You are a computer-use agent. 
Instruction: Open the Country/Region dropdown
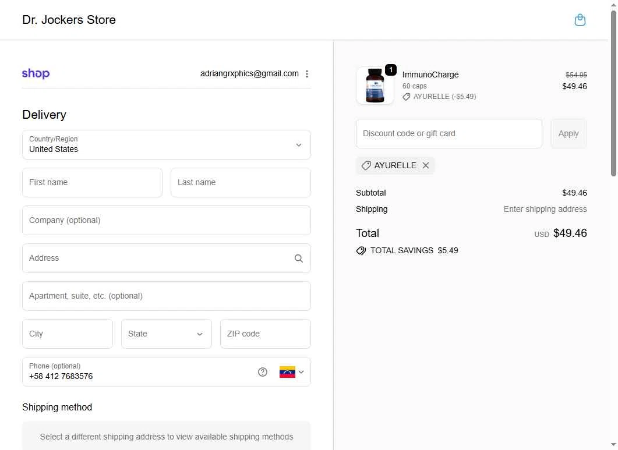pyautogui.click(x=167, y=144)
